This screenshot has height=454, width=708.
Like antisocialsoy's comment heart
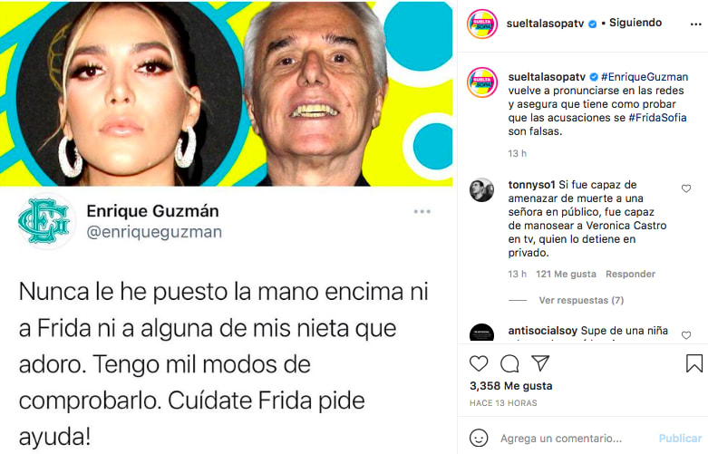(686, 335)
